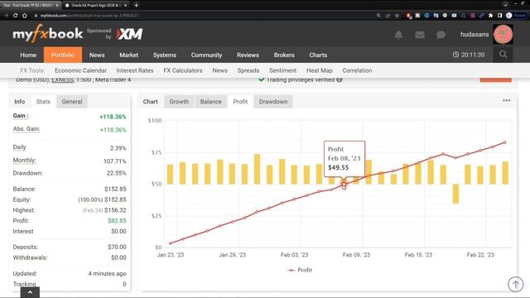Image resolution: width=530 pixels, height=298 pixels.
Task: Click the Monthly label
Action: [x=24, y=160]
